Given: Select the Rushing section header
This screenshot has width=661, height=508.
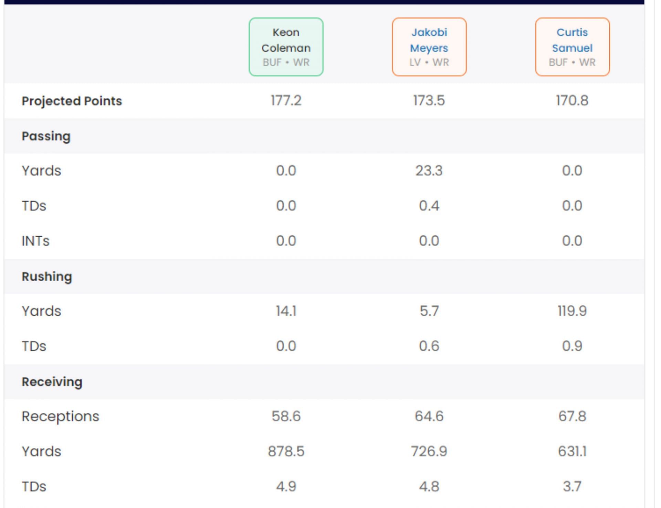Looking at the screenshot, I should point(47,277).
